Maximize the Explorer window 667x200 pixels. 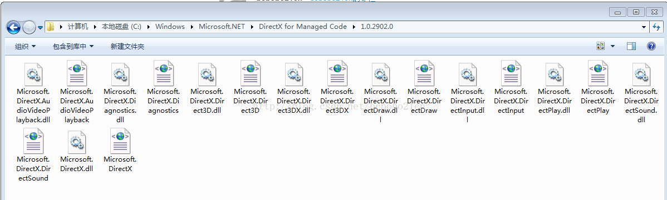click(x=636, y=12)
